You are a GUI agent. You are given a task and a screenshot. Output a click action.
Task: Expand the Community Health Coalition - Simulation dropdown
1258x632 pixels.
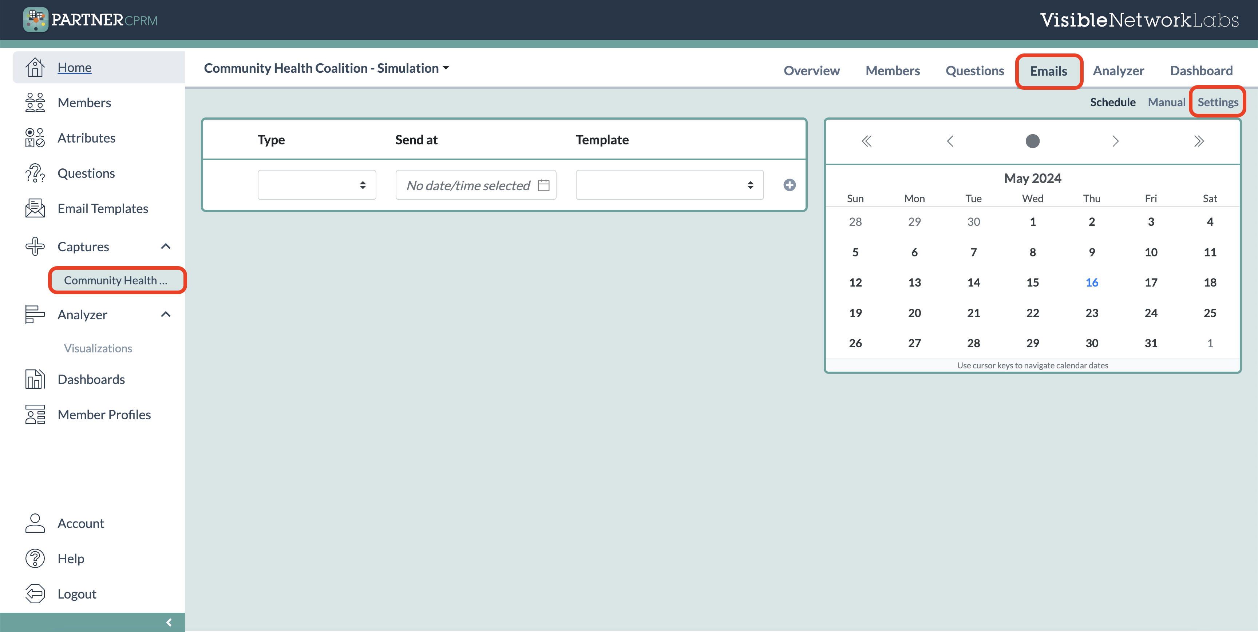coord(446,68)
